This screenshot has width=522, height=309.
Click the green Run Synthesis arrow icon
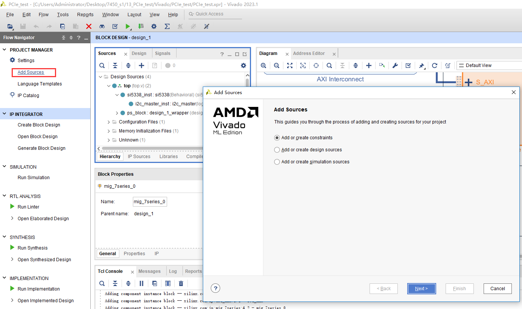pyautogui.click(x=12, y=248)
